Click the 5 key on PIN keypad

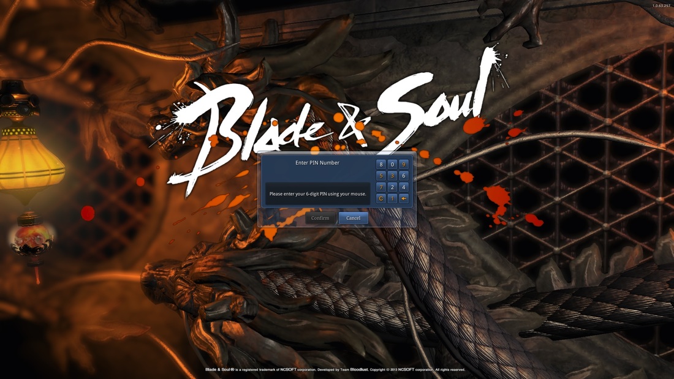tap(381, 175)
